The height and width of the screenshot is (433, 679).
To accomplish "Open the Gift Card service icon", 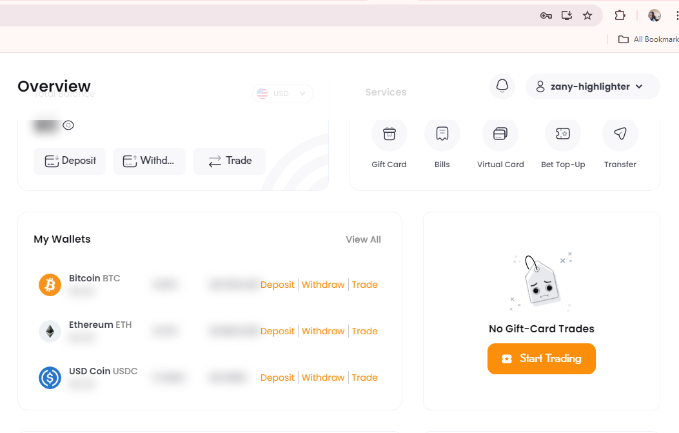I will pyautogui.click(x=389, y=134).
